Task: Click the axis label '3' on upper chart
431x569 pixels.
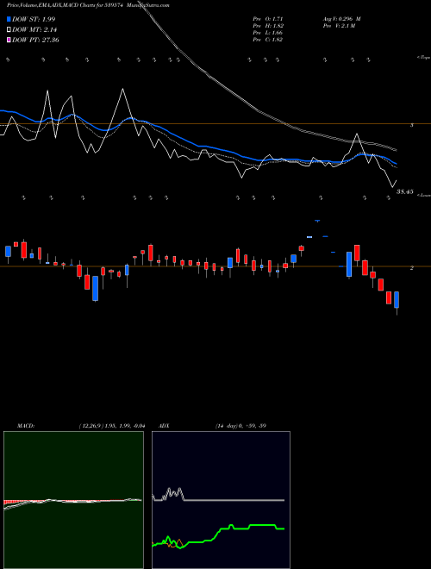Action: pos(411,125)
